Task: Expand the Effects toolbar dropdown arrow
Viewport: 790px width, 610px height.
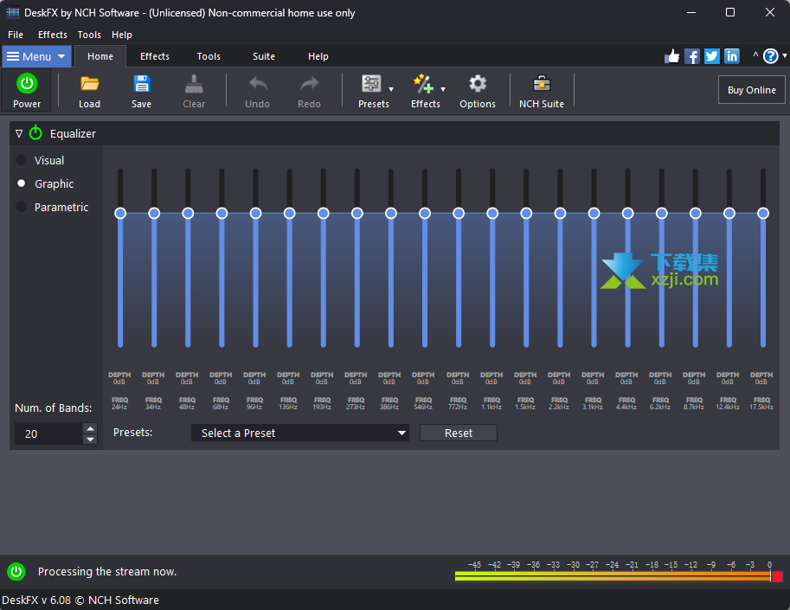Action: [443, 90]
